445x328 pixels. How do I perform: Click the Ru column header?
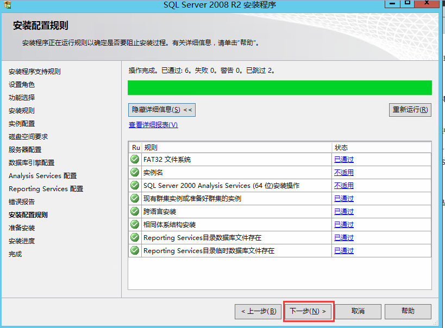click(x=136, y=148)
